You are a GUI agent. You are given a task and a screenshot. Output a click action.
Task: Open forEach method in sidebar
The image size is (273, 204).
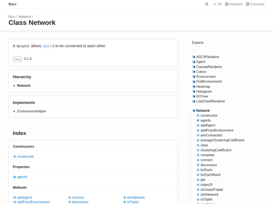206,170
